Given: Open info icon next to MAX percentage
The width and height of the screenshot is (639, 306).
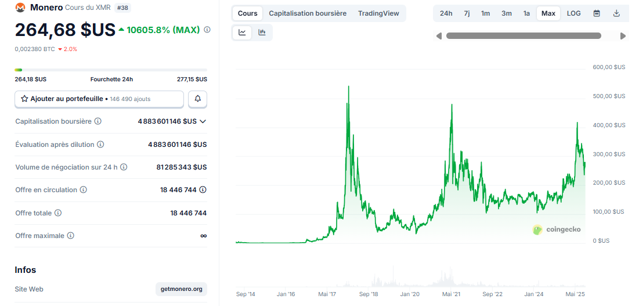Looking at the screenshot, I should pos(207,30).
